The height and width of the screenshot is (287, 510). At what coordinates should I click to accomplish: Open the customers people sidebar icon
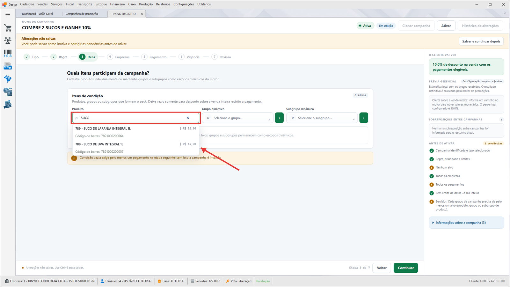click(8, 40)
